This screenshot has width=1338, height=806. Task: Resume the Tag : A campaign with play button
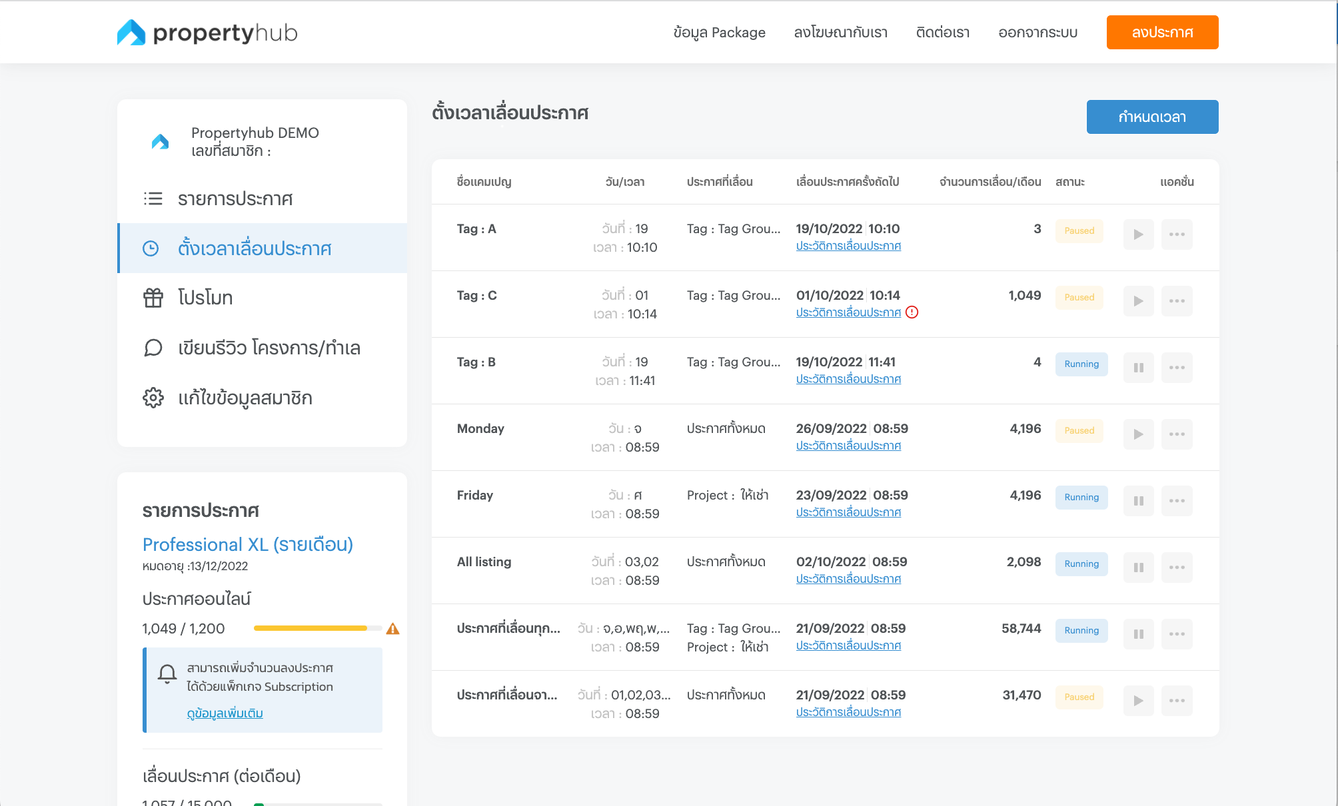click(x=1138, y=234)
